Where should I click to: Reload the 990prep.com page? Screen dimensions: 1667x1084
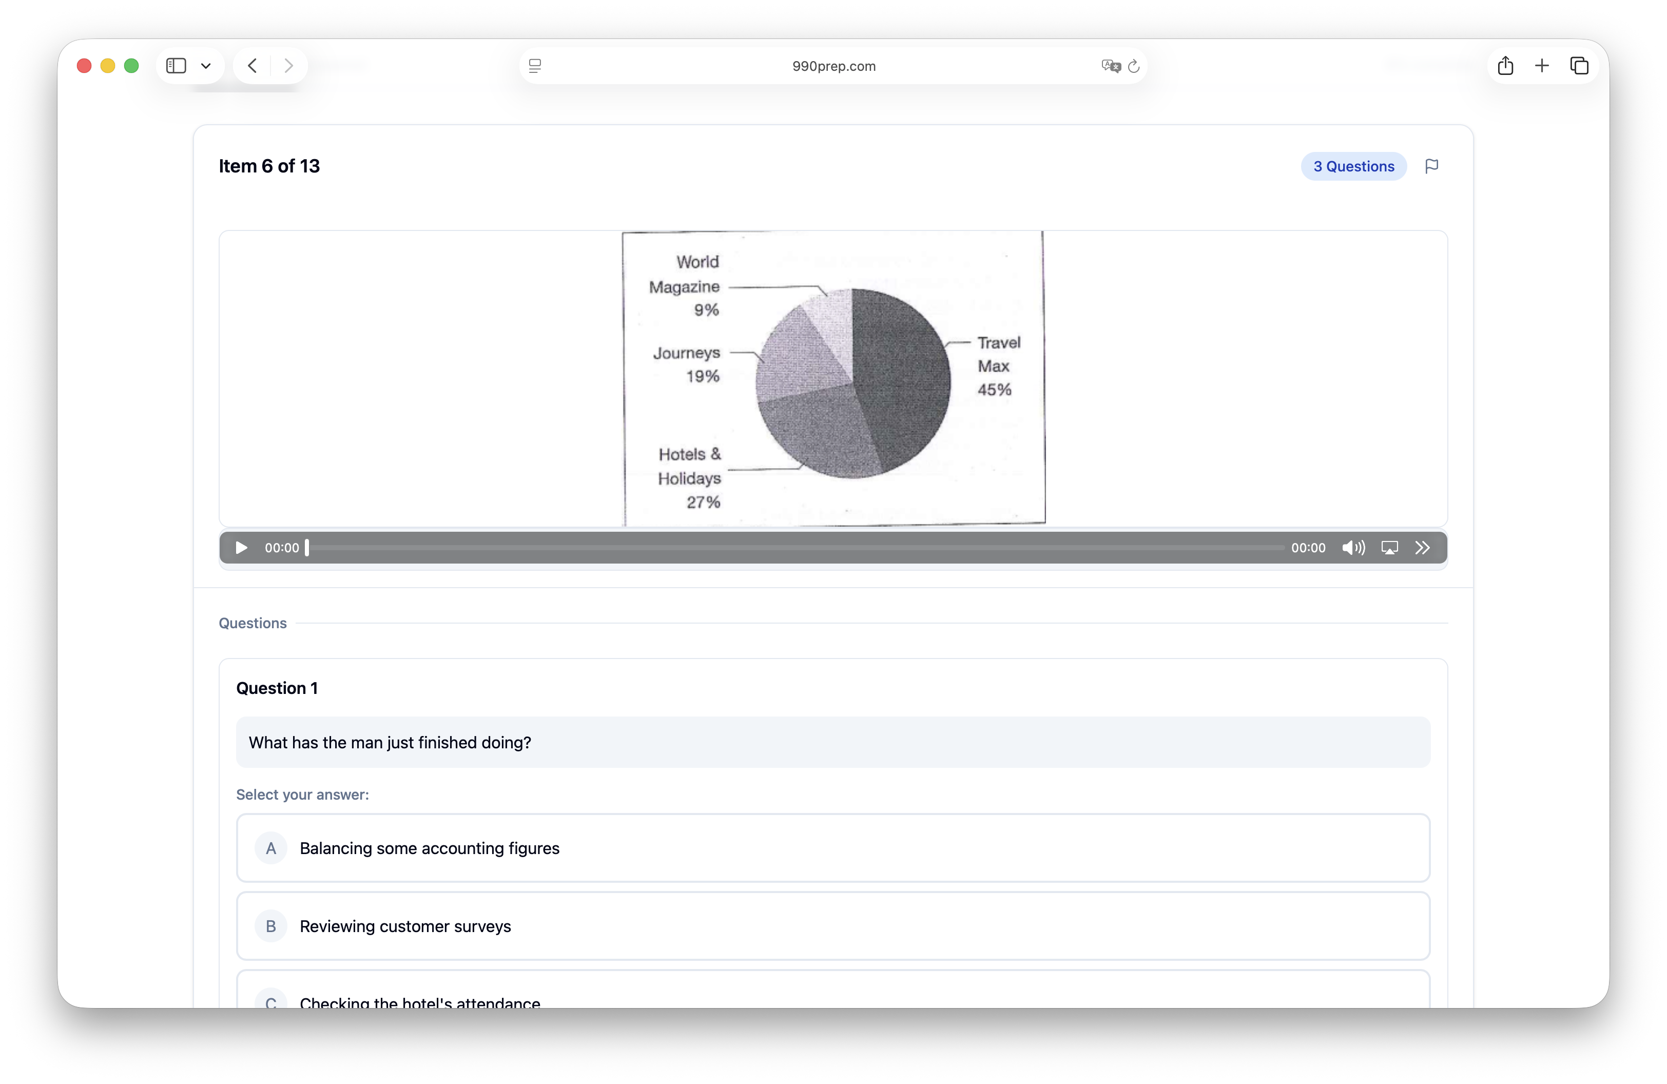click(x=1134, y=66)
